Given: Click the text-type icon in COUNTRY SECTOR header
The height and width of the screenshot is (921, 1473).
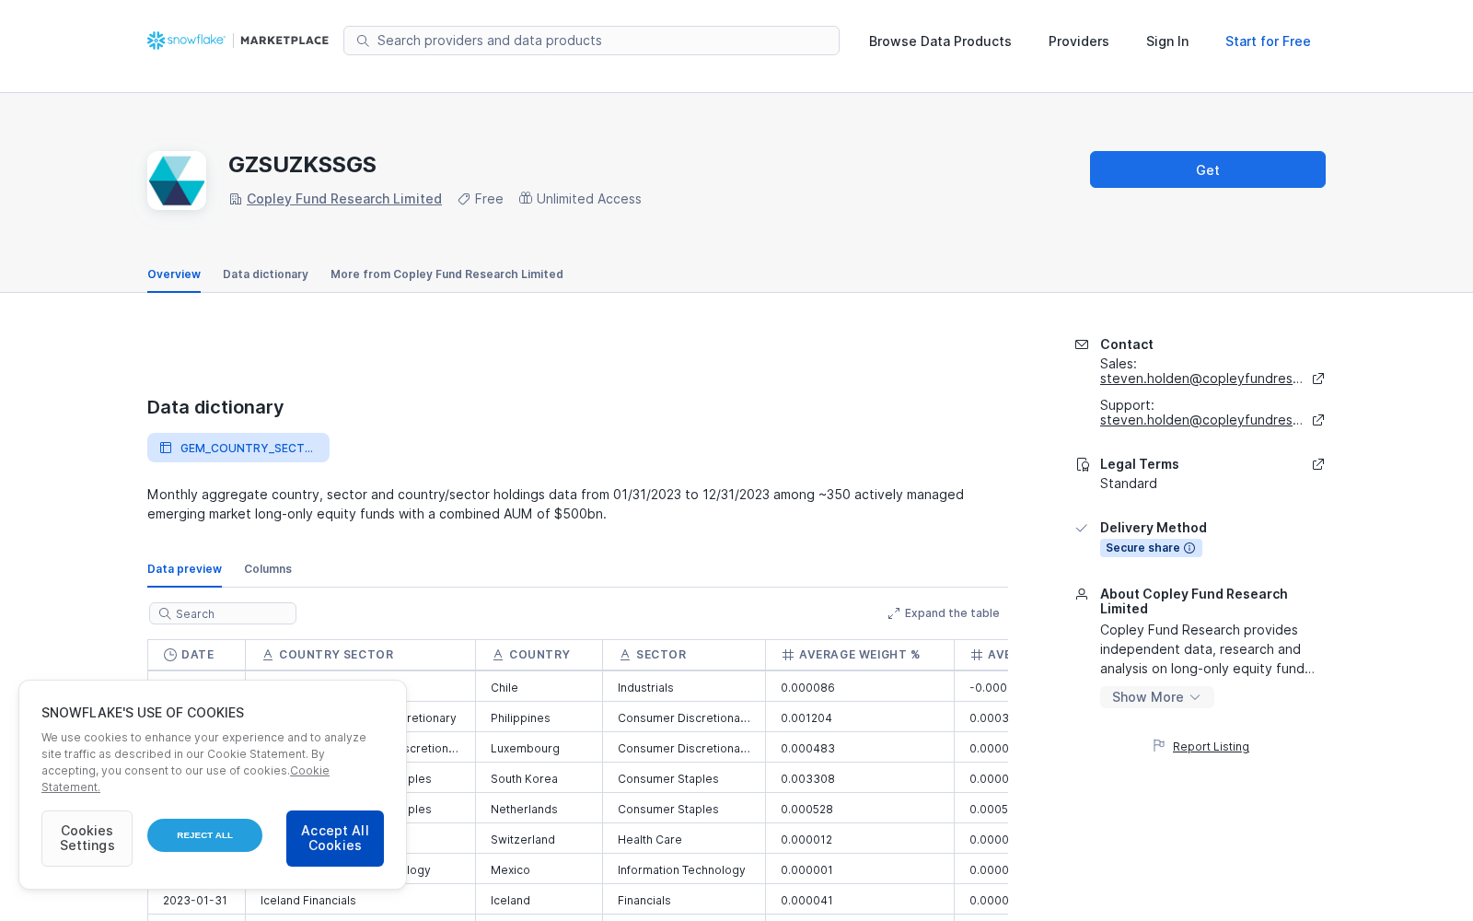Looking at the screenshot, I should point(268,655).
